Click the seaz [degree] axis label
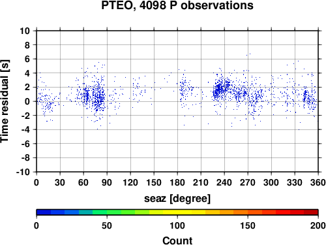The image size is (326, 245). pyautogui.click(x=177, y=199)
